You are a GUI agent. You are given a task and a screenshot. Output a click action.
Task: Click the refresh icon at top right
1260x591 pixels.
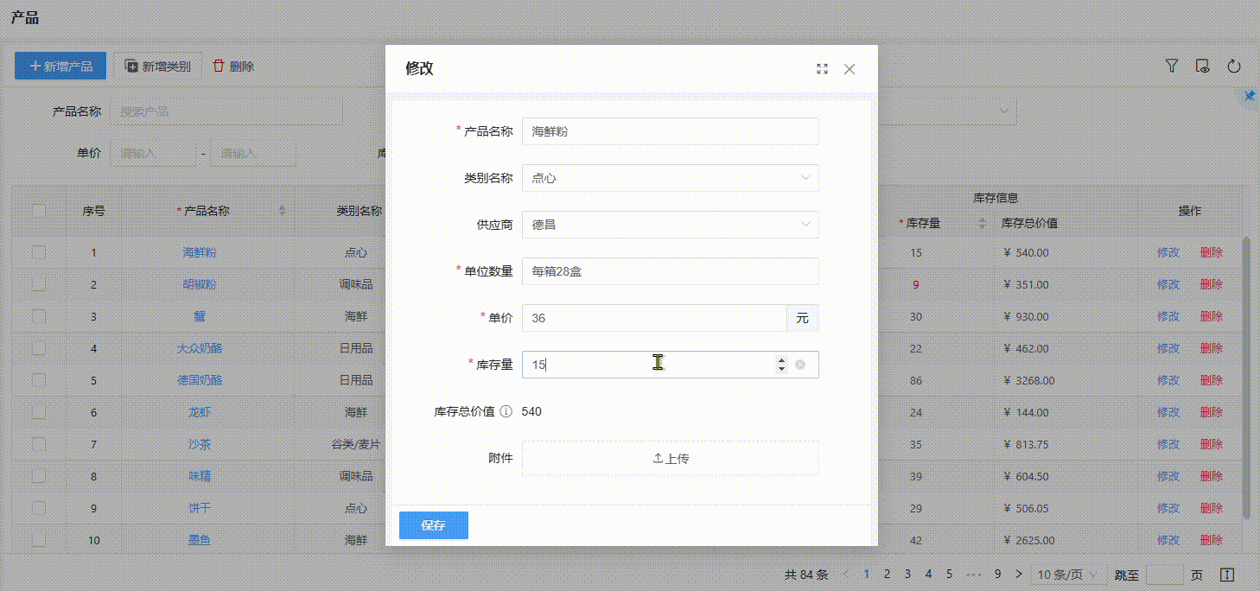coord(1234,66)
